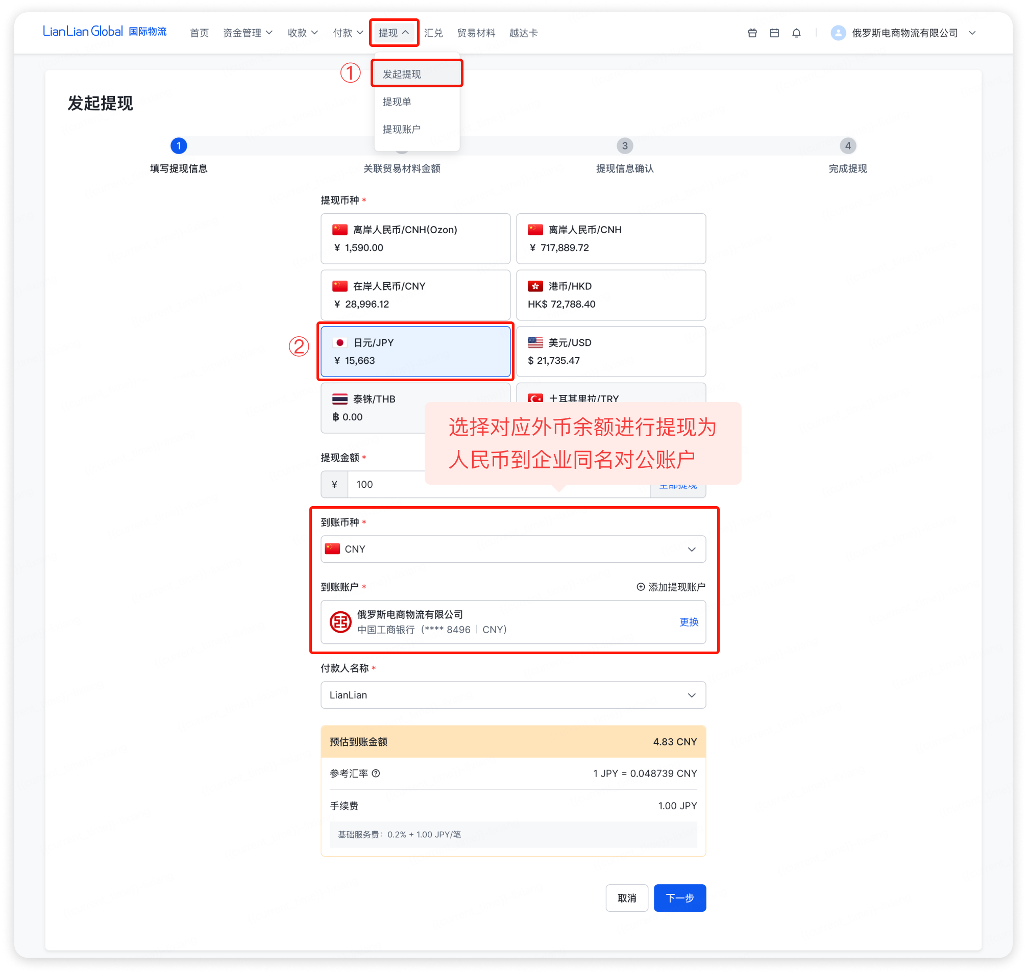Expand the company account menu chevron
Viewport: 1027px width, 974px height.
coord(972,33)
